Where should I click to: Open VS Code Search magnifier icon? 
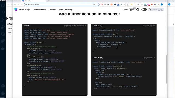tap(3, 12)
